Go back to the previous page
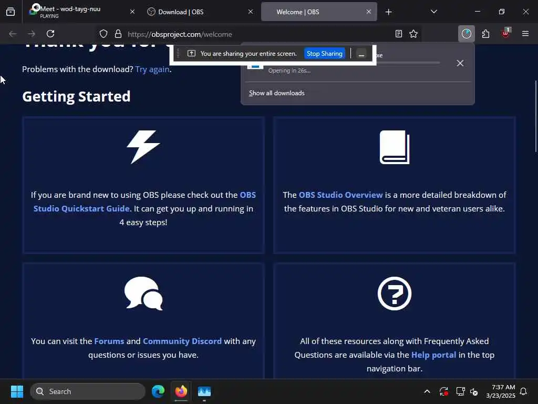Screen dimensions: 538x404 click(x=13, y=34)
